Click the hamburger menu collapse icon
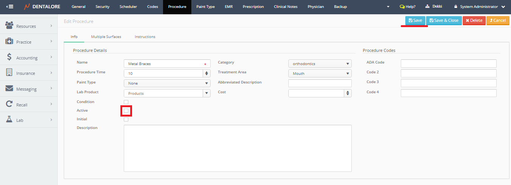The width and height of the screenshot is (511, 185). [10, 7]
